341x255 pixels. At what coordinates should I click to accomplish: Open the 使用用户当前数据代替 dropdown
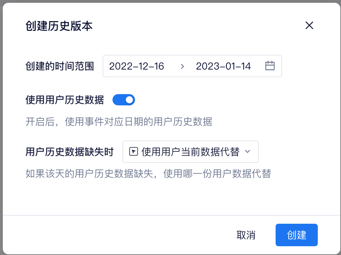191,152
